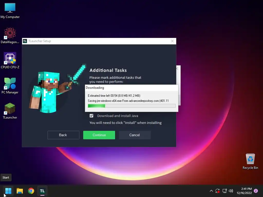Image resolution: width=263 pixels, height=197 pixels.
Task: Open File Explorer from the taskbar
Action: (20, 191)
